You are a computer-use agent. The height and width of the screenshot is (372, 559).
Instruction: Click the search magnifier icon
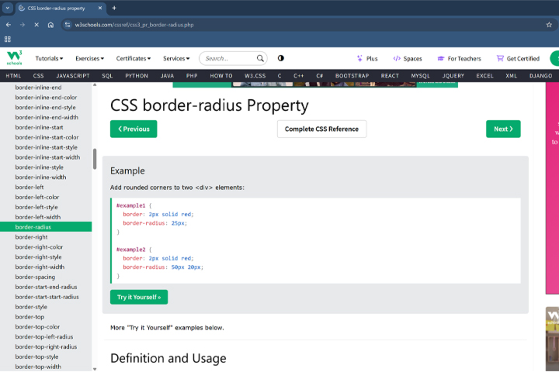(260, 58)
